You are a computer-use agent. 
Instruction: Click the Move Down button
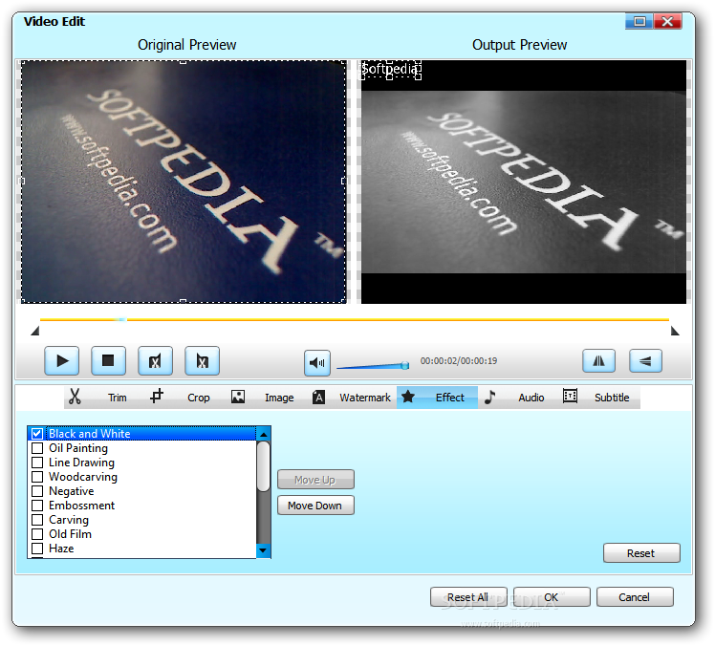[x=315, y=506]
